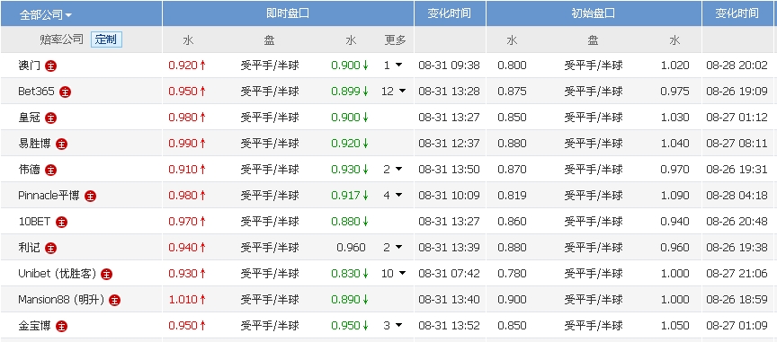Screen dimensions: 777x342
Task: Open the 伟德 company link
Action: (x=30, y=170)
